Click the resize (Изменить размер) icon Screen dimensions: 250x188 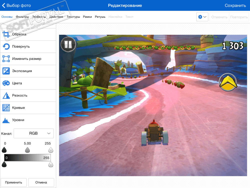tap(6, 59)
